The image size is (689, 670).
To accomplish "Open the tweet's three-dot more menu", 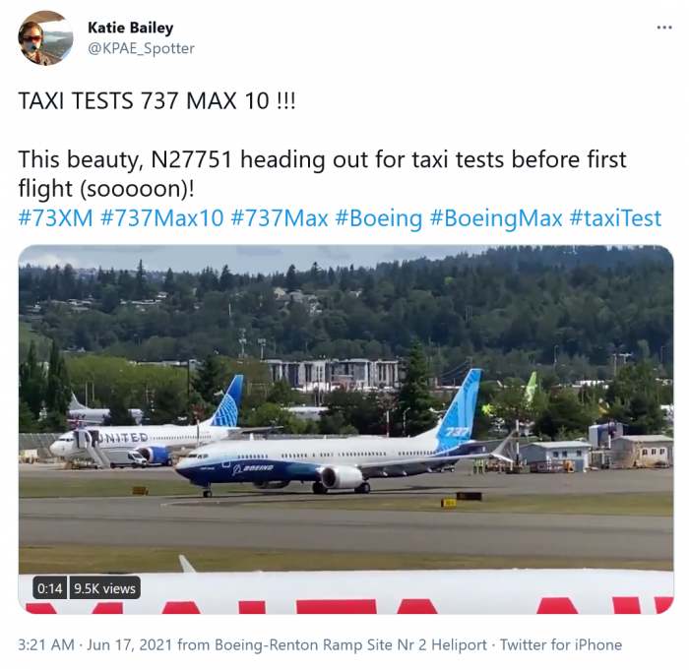I will pyautogui.click(x=664, y=28).
